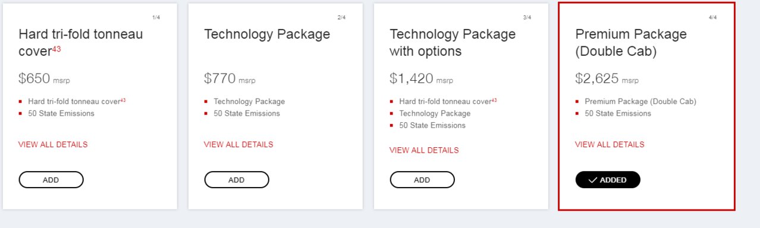Click the $2,625 msrp price
Image resolution: width=760 pixels, height=228 pixels.
click(x=607, y=78)
